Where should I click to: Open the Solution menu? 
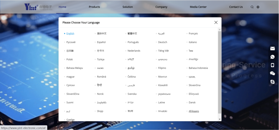click(x=127, y=7)
